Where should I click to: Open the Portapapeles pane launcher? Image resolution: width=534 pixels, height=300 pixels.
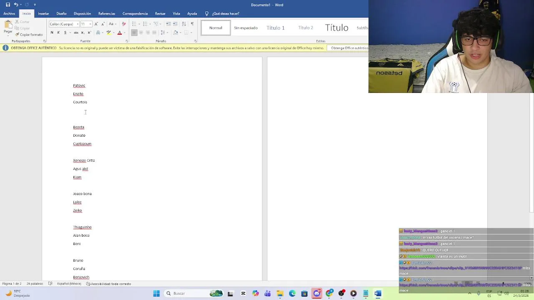(x=44, y=41)
